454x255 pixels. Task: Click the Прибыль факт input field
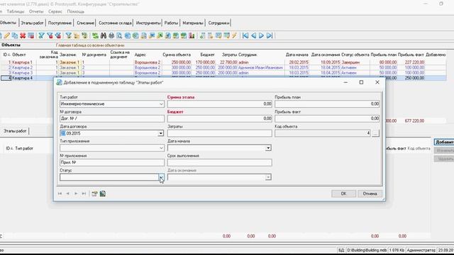pos(327,118)
